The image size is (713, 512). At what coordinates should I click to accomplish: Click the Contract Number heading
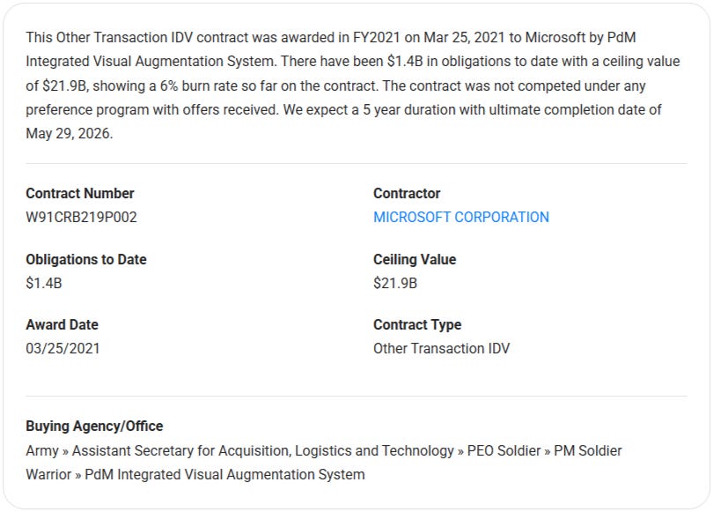[80, 193]
